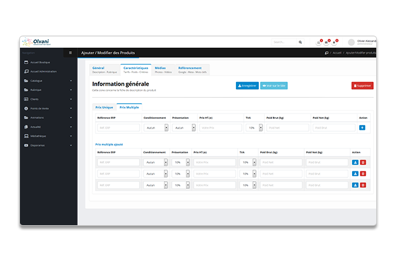Viewport: 398px width, 262px height.
Task: Click the Ajouter/Modifier produits breadcrumb link
Action: pyautogui.click(x=360, y=53)
